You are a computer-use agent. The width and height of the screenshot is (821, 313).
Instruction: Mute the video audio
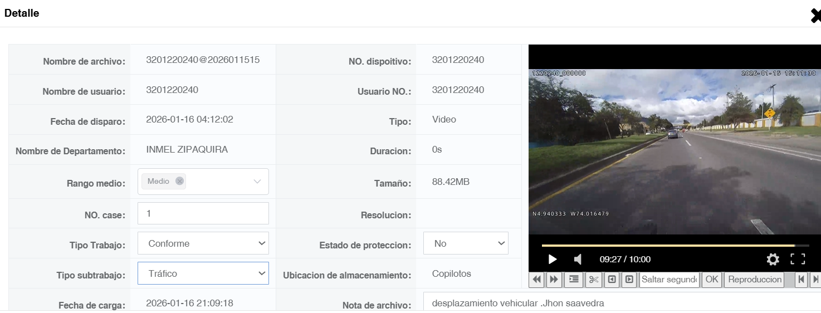pos(578,259)
